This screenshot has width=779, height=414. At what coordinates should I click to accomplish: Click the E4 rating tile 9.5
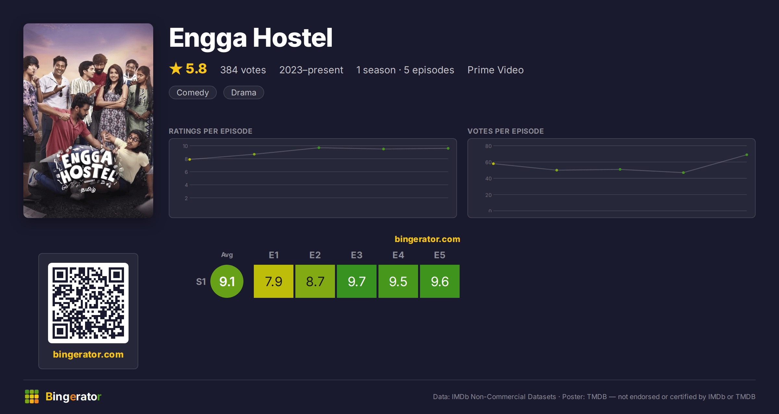tap(398, 281)
